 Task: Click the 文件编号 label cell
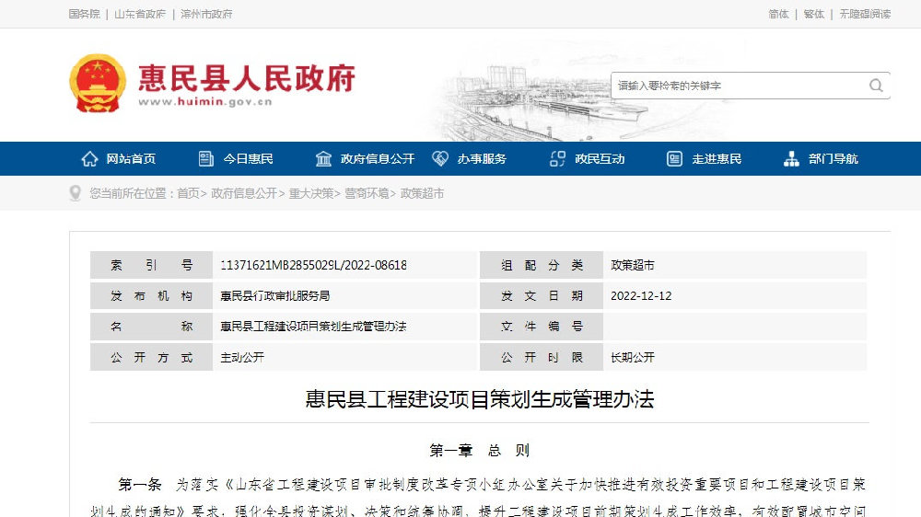click(542, 327)
